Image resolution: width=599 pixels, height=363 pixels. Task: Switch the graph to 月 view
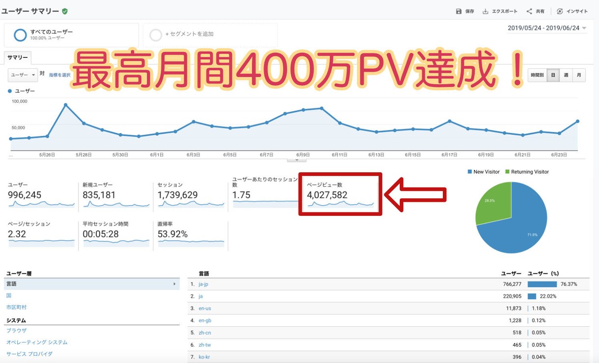[579, 75]
